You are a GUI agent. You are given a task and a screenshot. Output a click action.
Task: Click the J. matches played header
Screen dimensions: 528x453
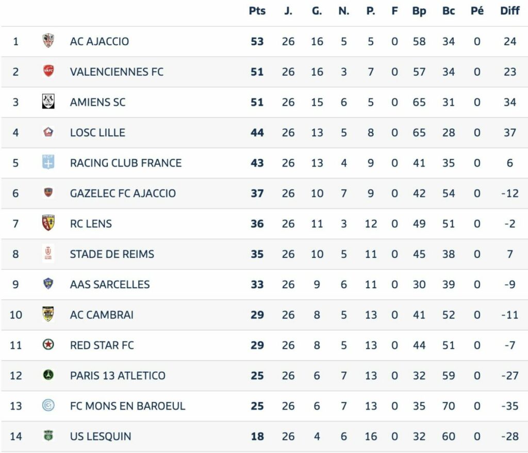tap(288, 11)
